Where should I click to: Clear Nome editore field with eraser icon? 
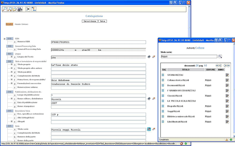pyautogui.click(x=154, y=99)
